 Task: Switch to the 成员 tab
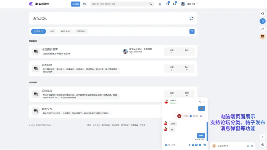pyautogui.click(x=52, y=31)
